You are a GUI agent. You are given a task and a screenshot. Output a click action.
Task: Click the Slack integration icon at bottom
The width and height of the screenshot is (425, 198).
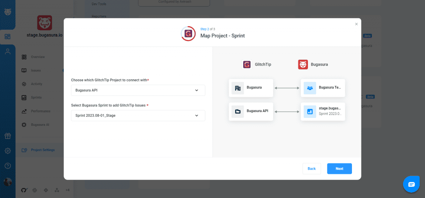tap(35, 191)
